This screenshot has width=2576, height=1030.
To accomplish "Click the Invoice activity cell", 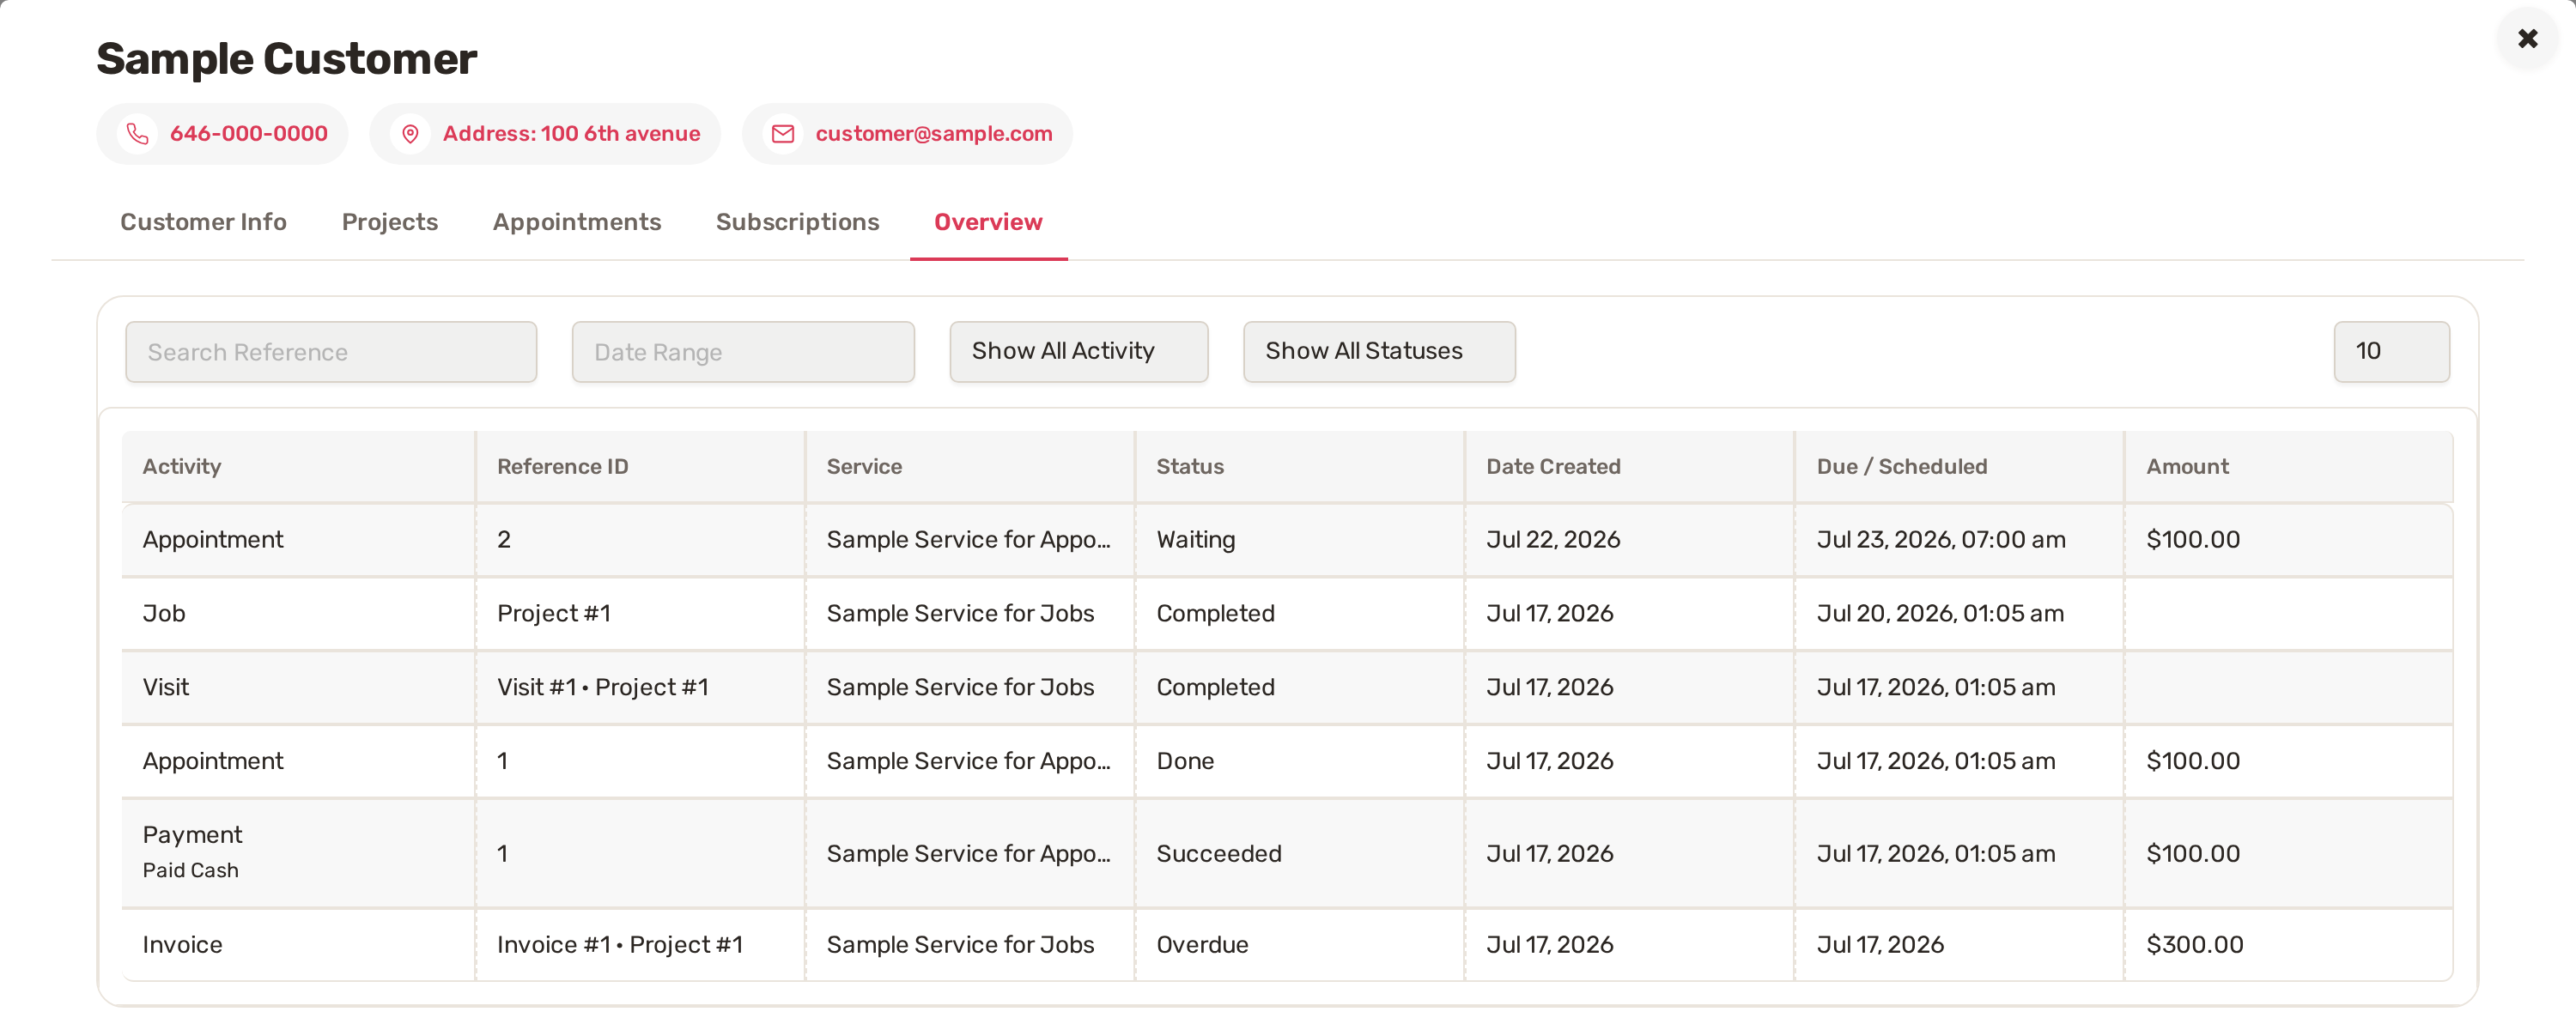I will [x=298, y=945].
